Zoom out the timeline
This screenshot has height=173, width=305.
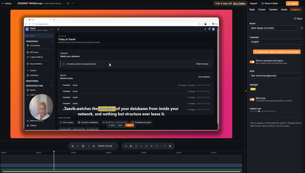165,146
